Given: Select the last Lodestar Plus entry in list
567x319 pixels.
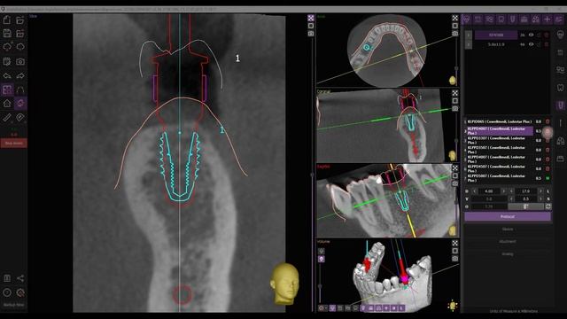Looking at the screenshot, I should (x=500, y=178).
